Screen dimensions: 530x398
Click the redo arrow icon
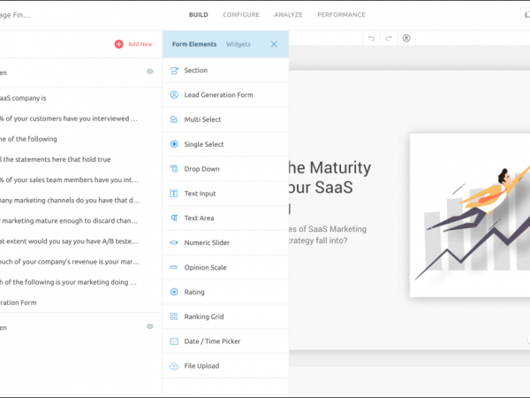click(x=389, y=39)
